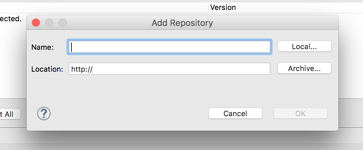The image size is (363, 150).
Task: Click the column divider beside Version header
Action: (x=208, y=8)
